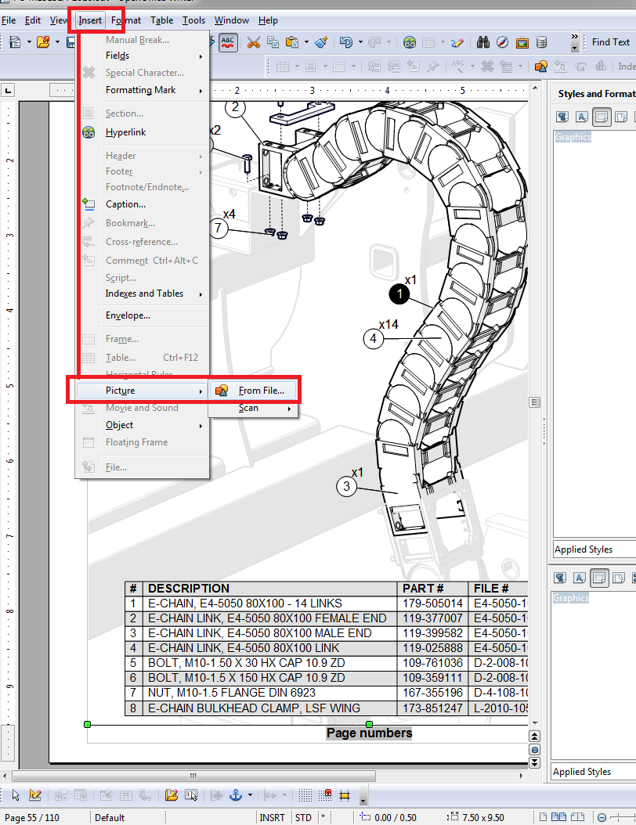
Task: Open upper Applied Styles combo box
Action: tap(595, 549)
